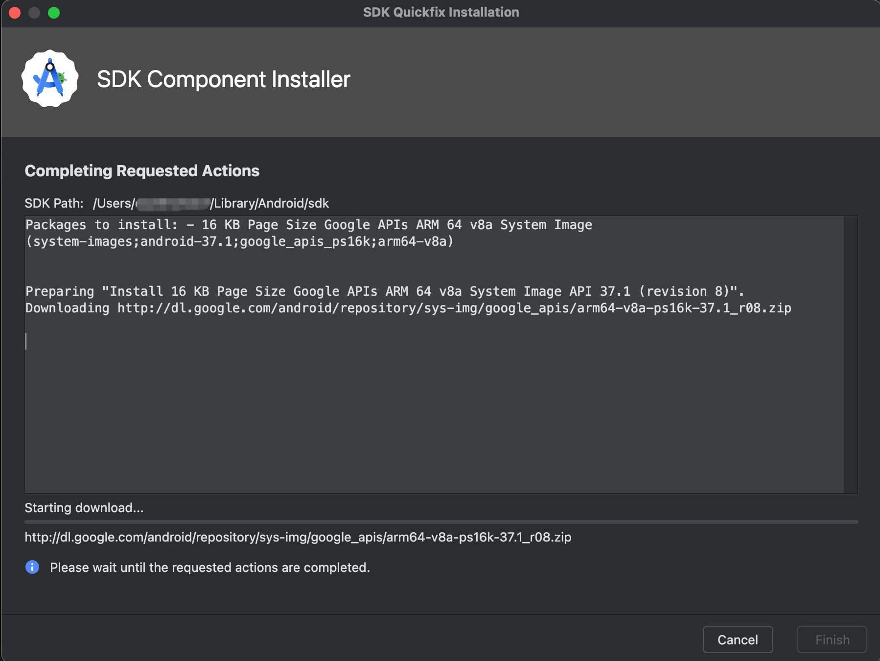Click the disabled Finish button

(x=832, y=639)
